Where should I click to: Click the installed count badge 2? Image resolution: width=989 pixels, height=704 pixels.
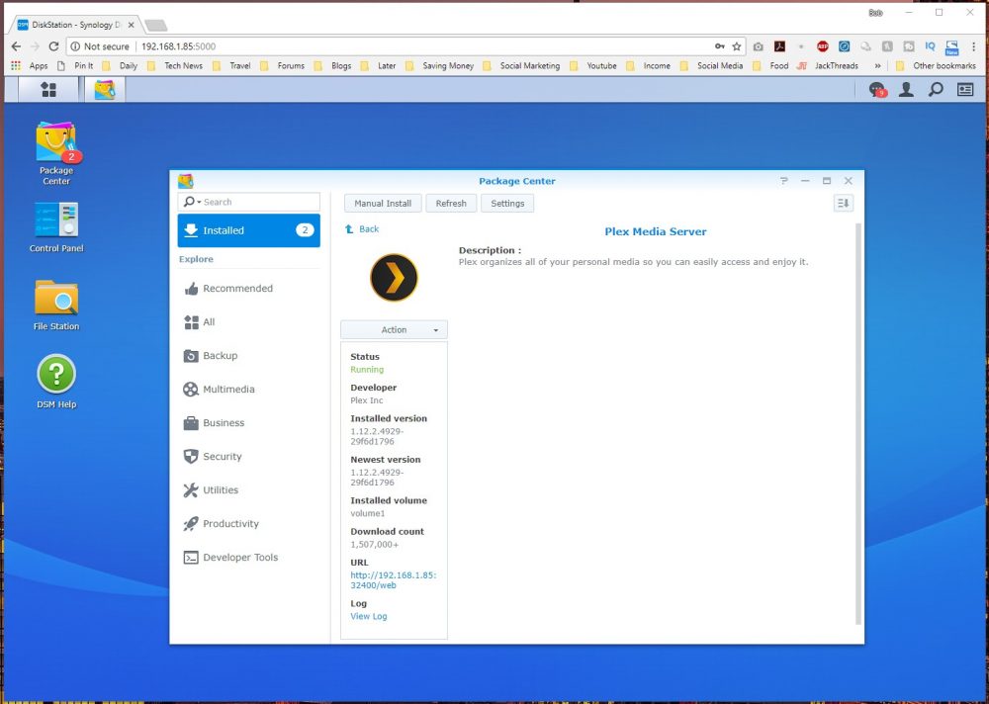(305, 230)
